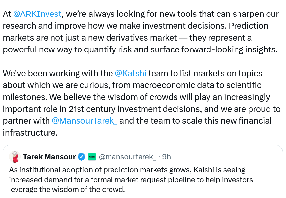Select the verified badge next to Tarek Mansour
286x198 pixels.
pos(82,157)
